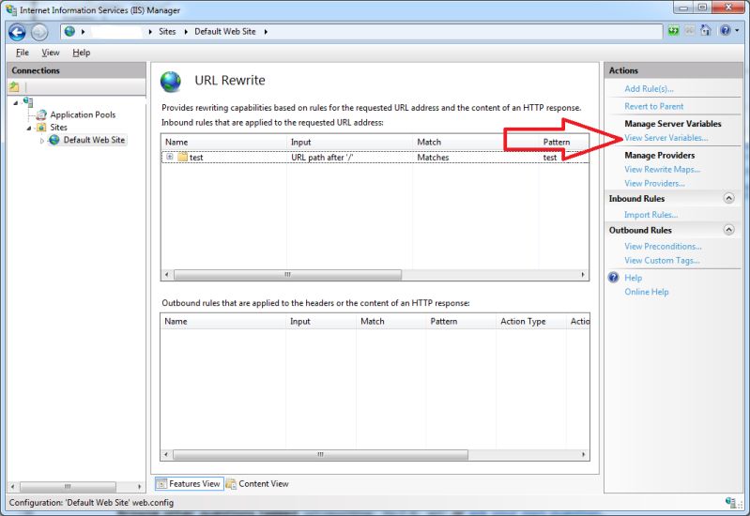The image size is (750, 516).
Task: Click the Features View tab icon
Action: pyautogui.click(x=161, y=483)
